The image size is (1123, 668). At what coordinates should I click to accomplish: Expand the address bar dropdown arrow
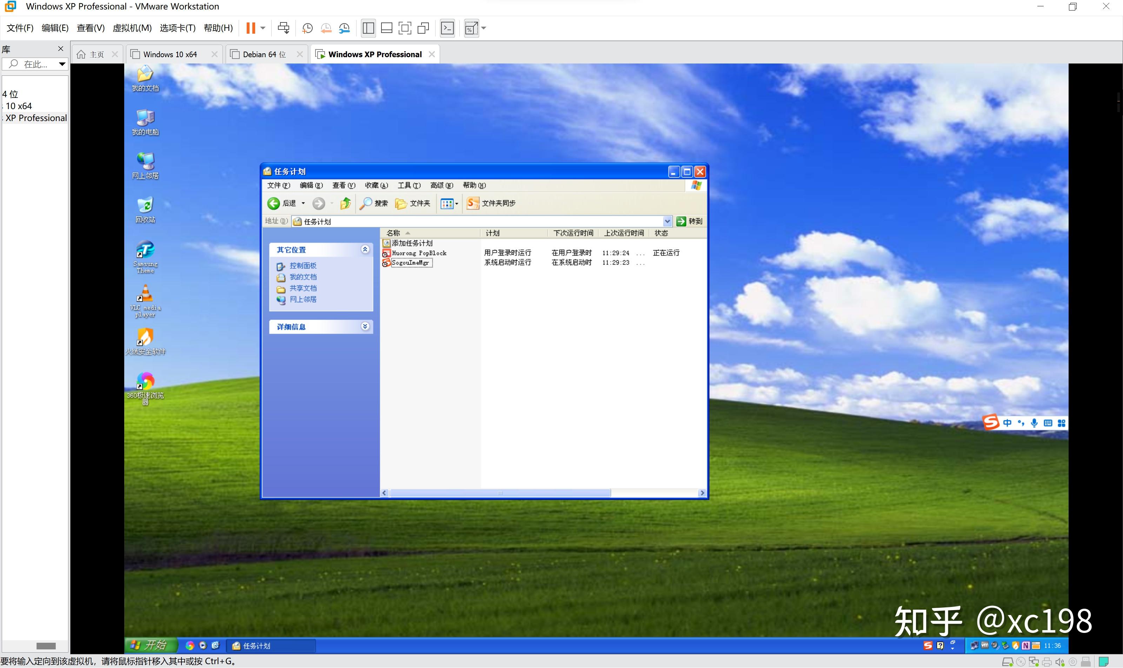coord(667,221)
